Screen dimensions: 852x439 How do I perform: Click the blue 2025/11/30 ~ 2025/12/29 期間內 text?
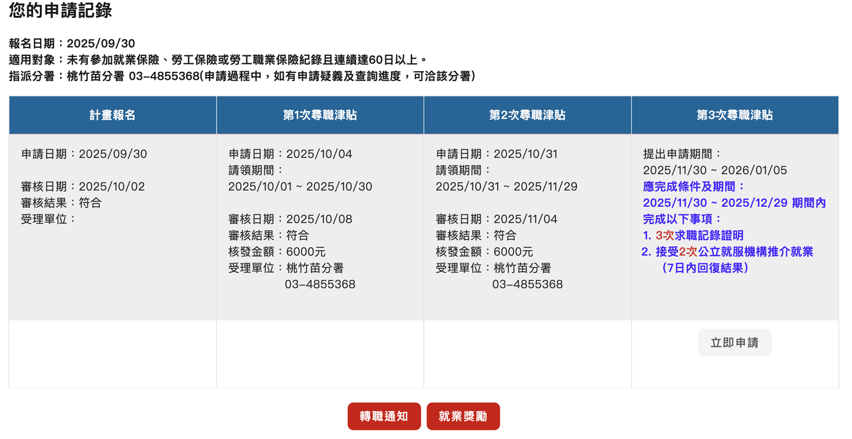pyautogui.click(x=734, y=202)
